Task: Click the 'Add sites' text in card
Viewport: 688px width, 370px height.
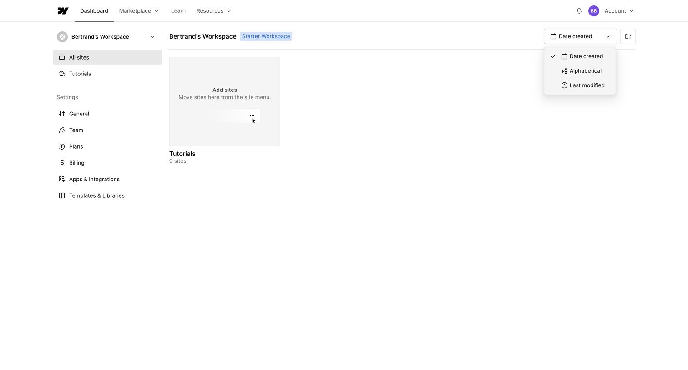Action: point(225,90)
